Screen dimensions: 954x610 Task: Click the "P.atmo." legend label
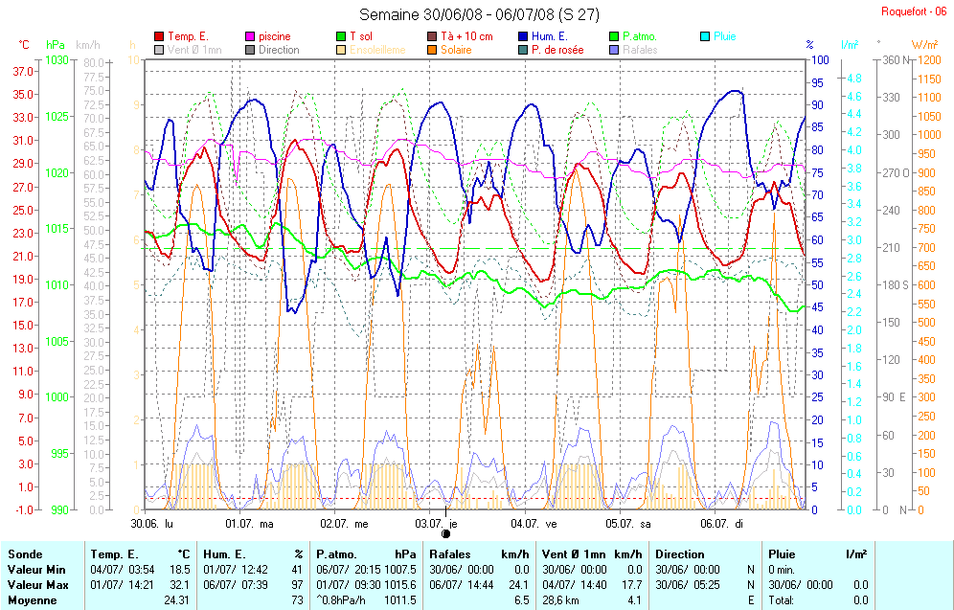tap(640, 36)
